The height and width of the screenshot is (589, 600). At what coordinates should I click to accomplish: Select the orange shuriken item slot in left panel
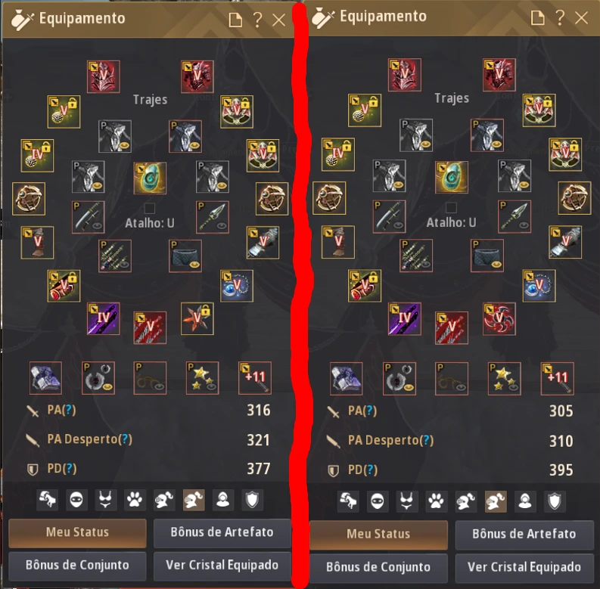(197, 318)
